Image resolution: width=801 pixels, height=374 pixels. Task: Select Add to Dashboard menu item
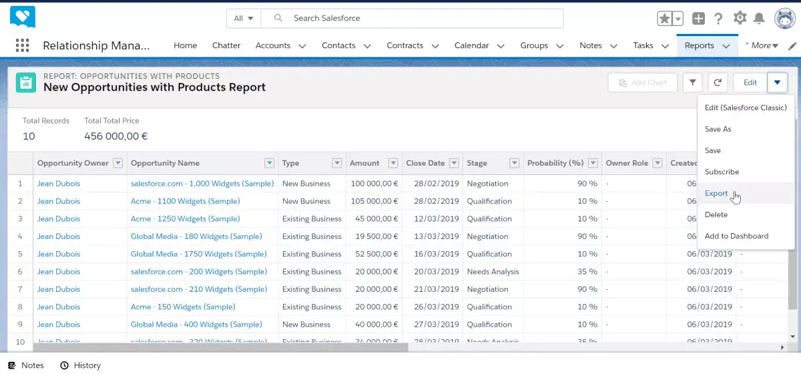click(x=746, y=236)
